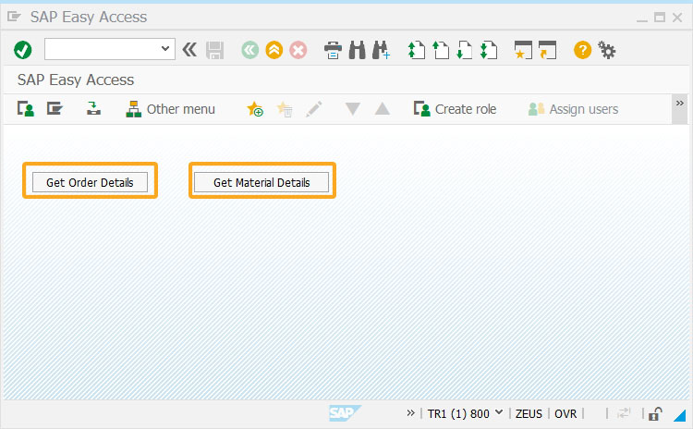The height and width of the screenshot is (429, 693).
Task: Go to Next Page icon
Action: tap(464, 50)
